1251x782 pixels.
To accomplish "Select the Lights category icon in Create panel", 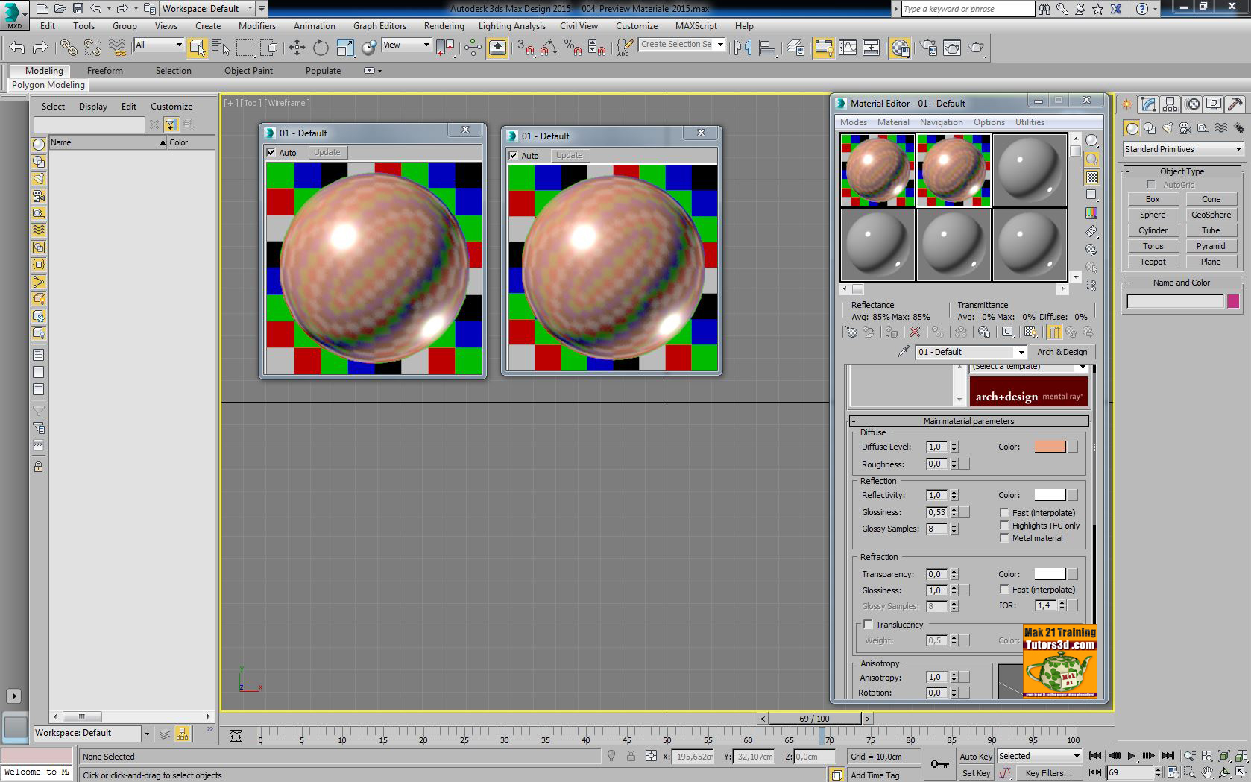I will click(x=1168, y=128).
